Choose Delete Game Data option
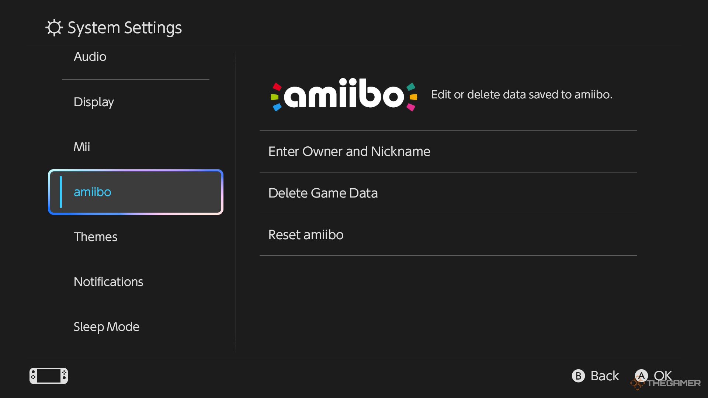 (x=448, y=193)
